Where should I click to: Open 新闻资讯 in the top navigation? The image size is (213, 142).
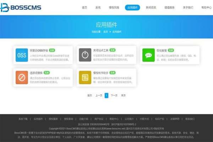pyautogui.click(x=151, y=7)
